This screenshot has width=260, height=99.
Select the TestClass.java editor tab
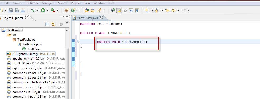(88, 18)
